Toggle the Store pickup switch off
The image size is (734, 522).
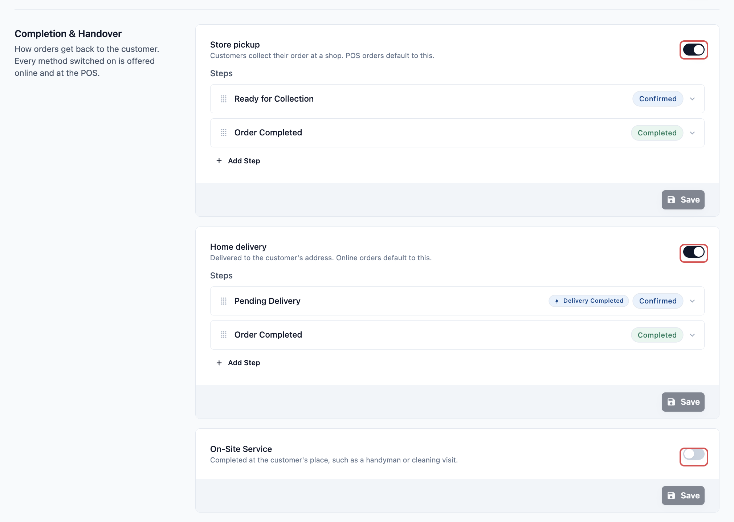click(693, 50)
